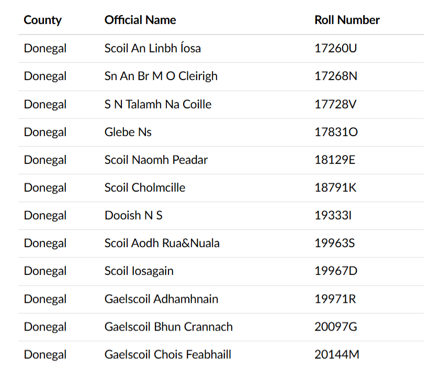Viewport: 429px width, 385px height.
Task: Select Scoil Naomh Peadar entry
Action: tap(156, 160)
